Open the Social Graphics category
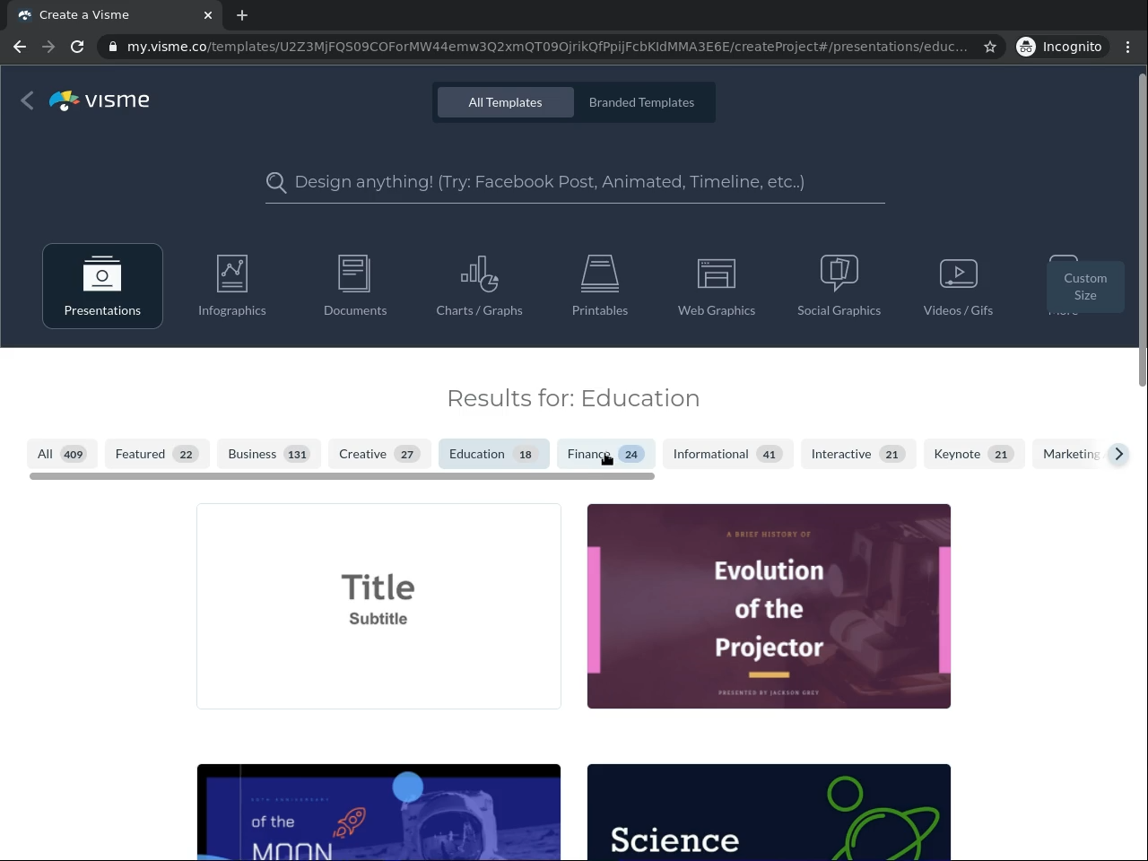1148x861 pixels. (x=839, y=286)
